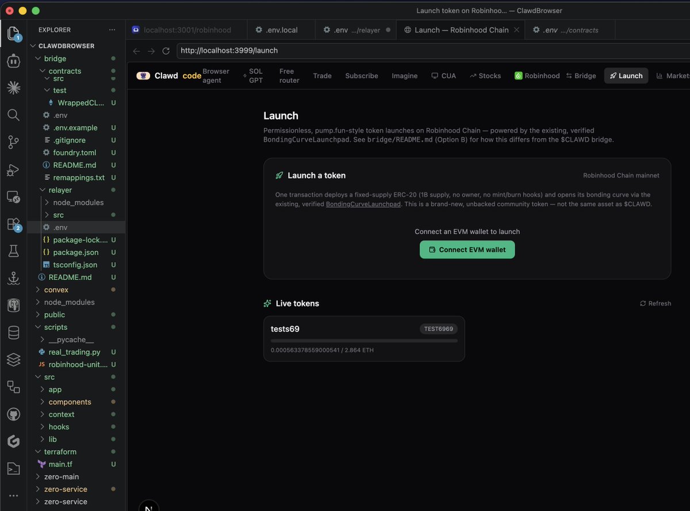Open the bold G logo icon in the activity bar

click(13, 441)
